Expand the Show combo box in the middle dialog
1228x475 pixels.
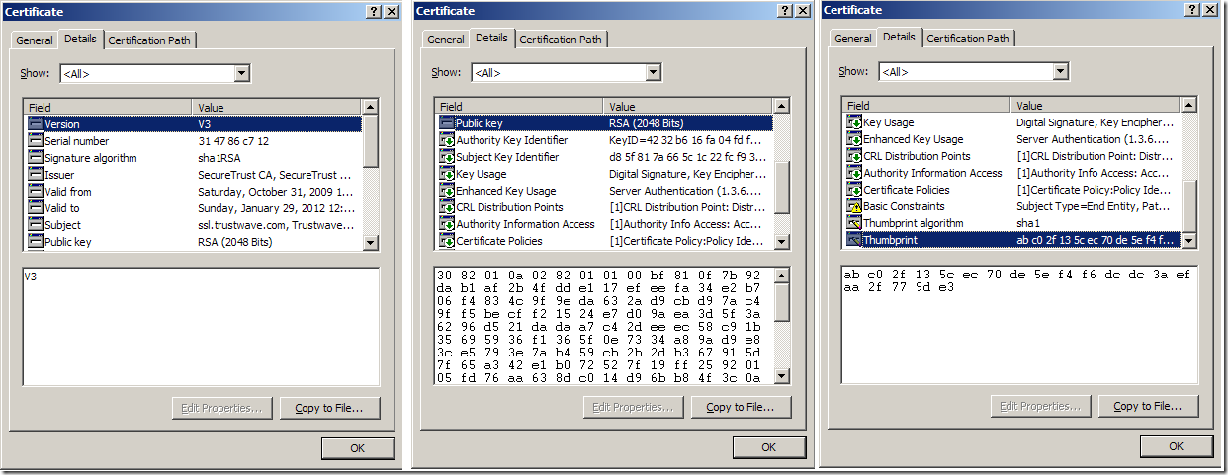pyautogui.click(x=653, y=72)
